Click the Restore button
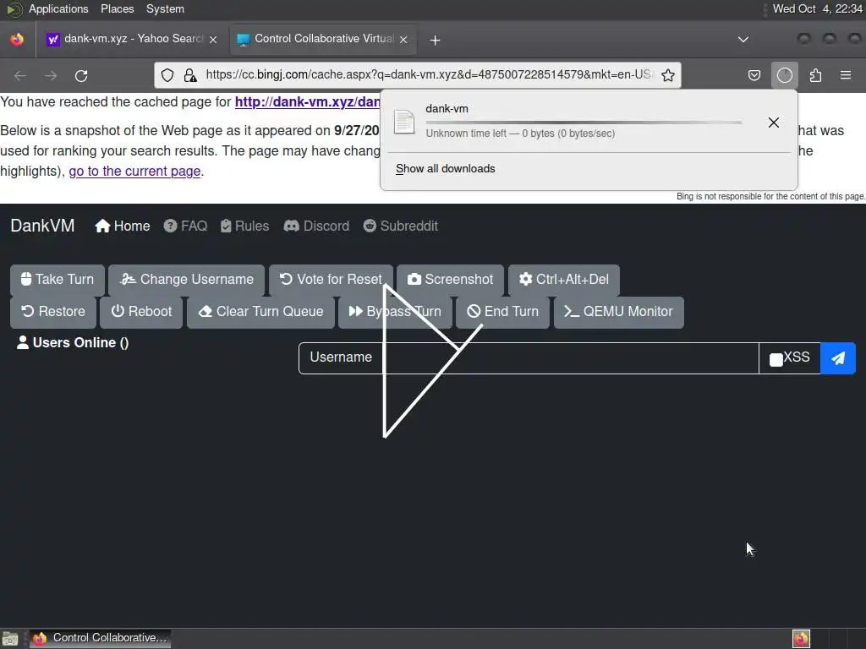This screenshot has height=649, width=866. pyautogui.click(x=53, y=312)
